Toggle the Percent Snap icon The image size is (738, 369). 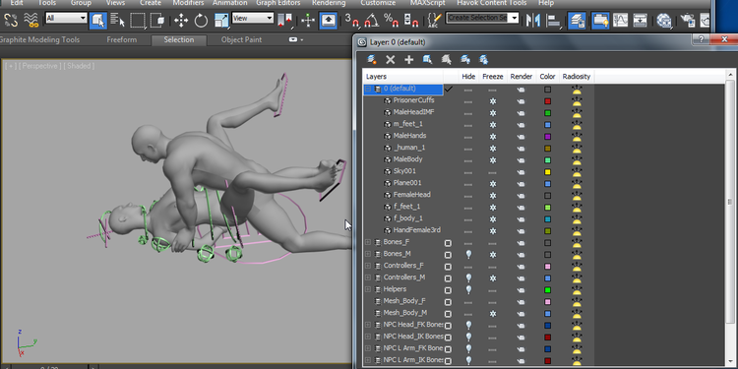391,21
